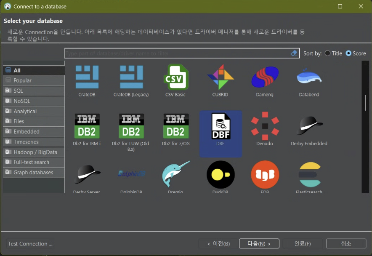Open Full-text search category

(x=34, y=162)
